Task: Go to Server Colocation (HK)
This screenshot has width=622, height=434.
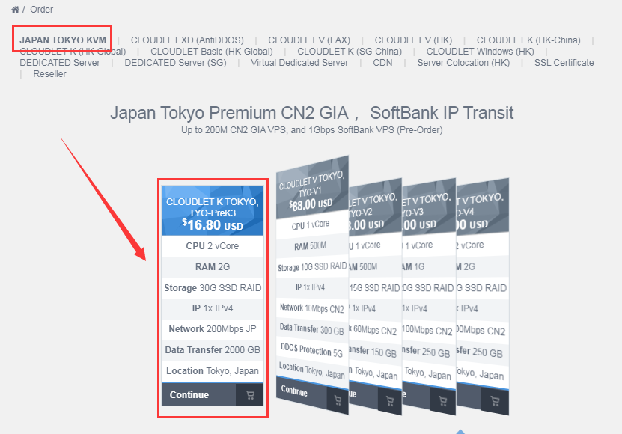Action: [x=463, y=63]
